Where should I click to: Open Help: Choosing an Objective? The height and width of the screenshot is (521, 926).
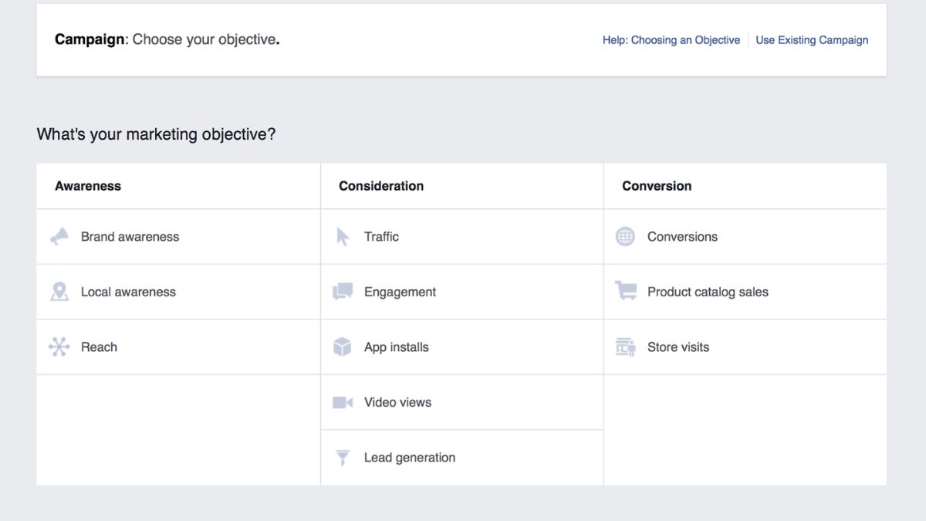click(671, 39)
